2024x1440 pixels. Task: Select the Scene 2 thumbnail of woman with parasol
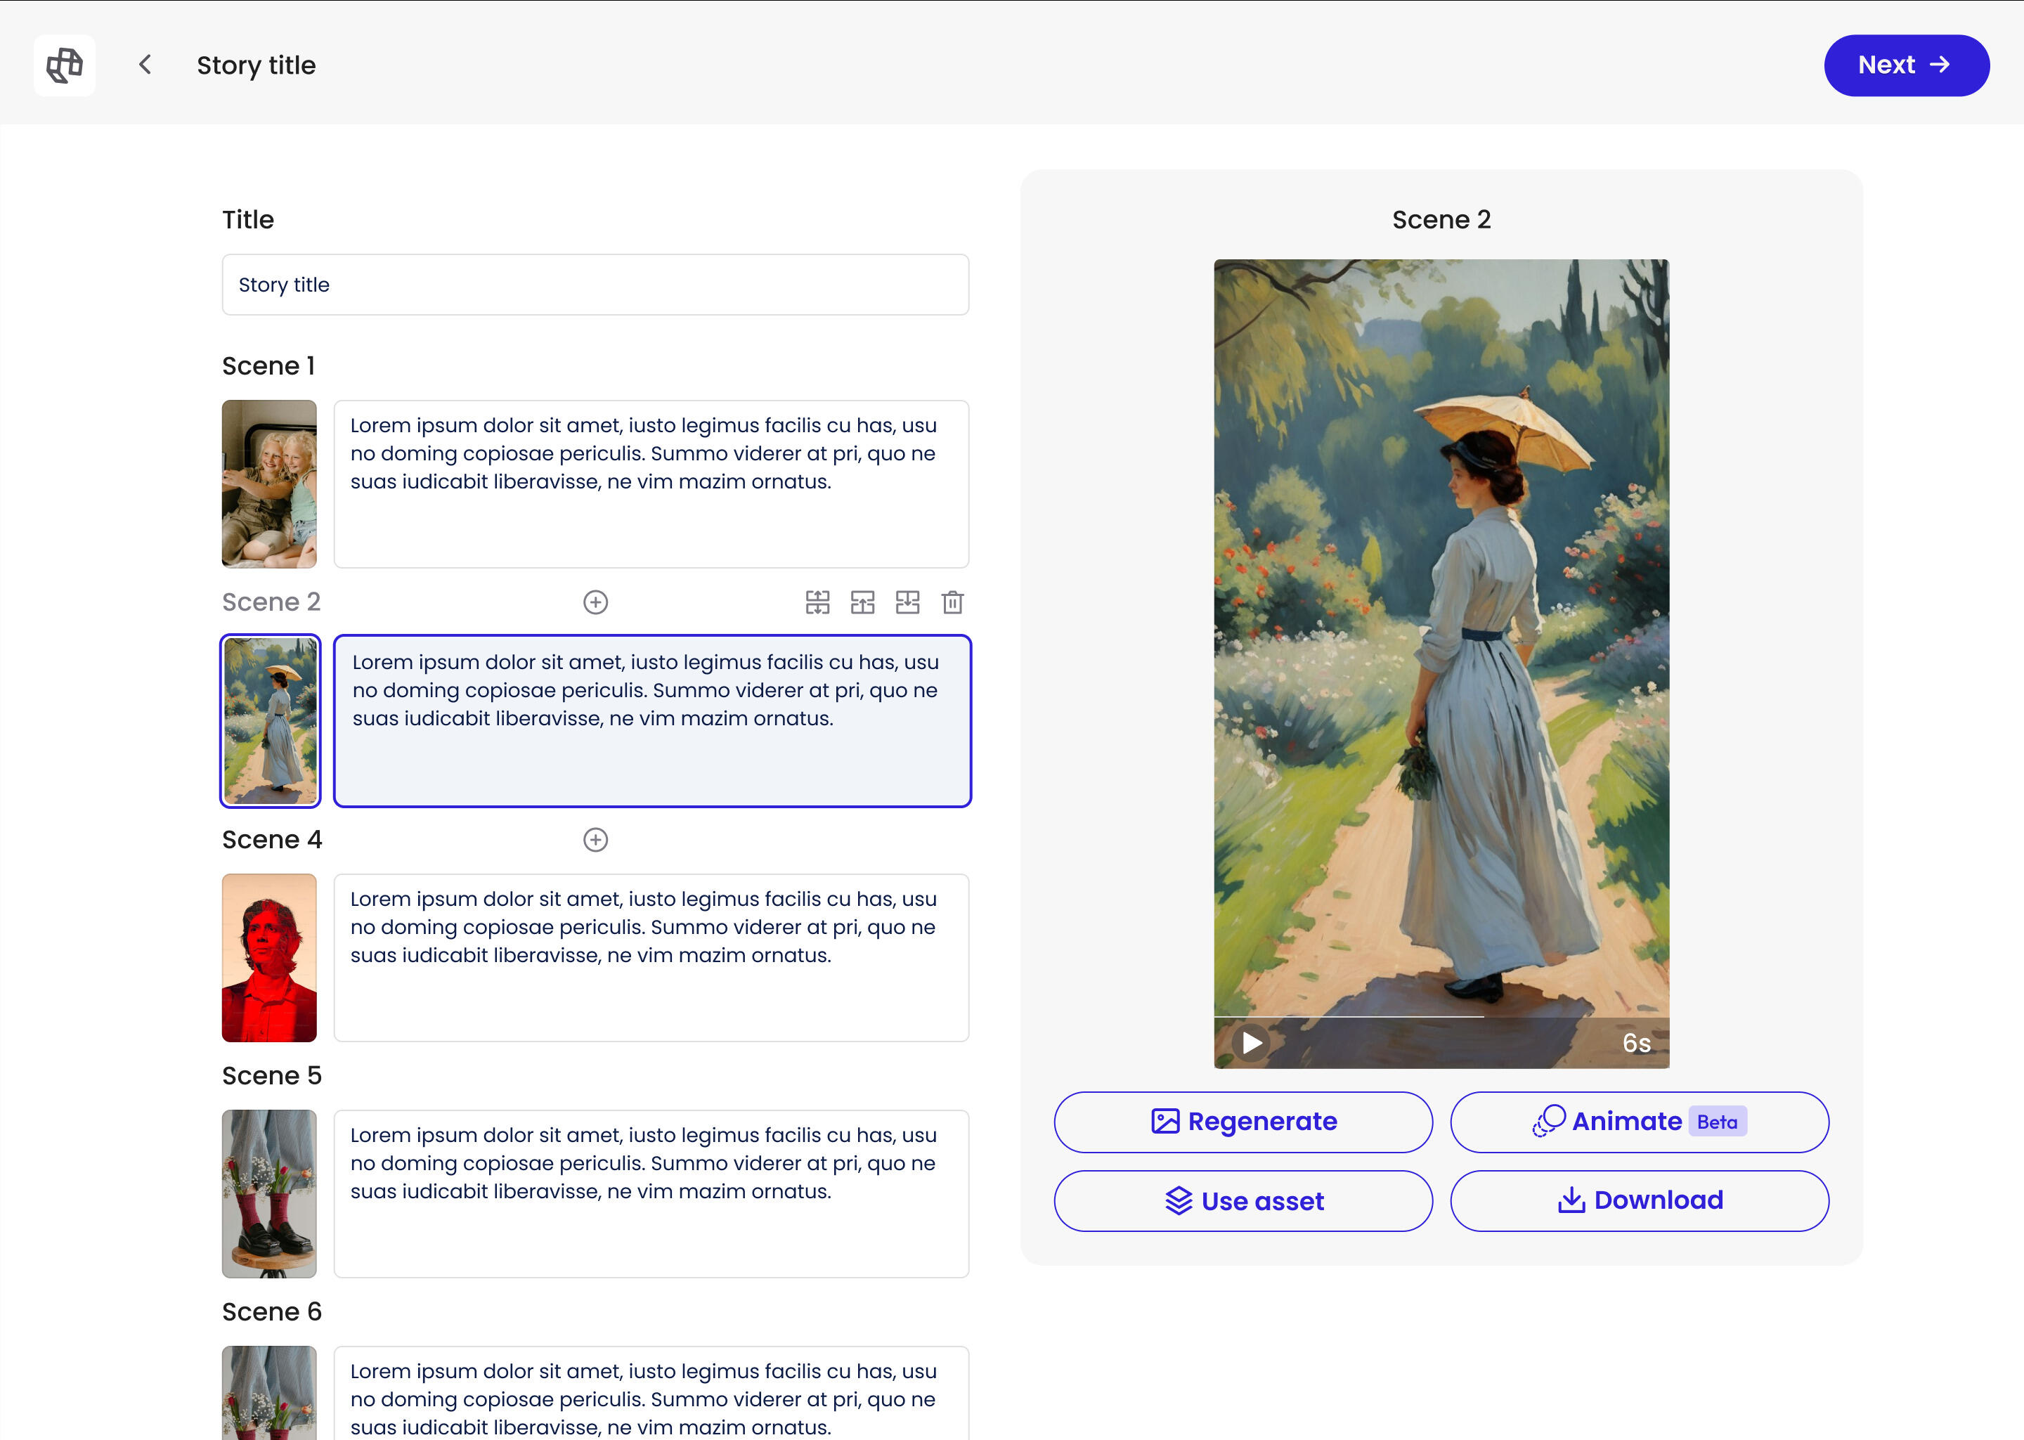tap(269, 721)
